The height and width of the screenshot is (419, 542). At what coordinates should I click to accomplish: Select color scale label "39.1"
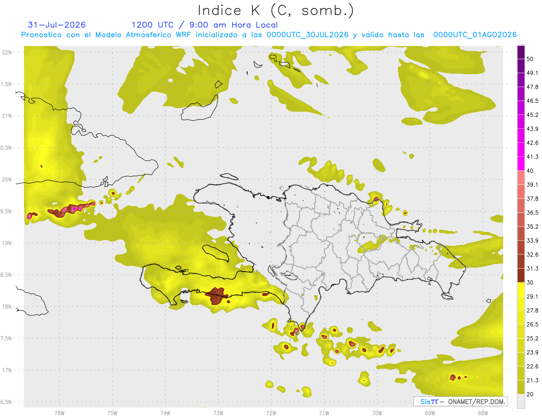pos(533,184)
